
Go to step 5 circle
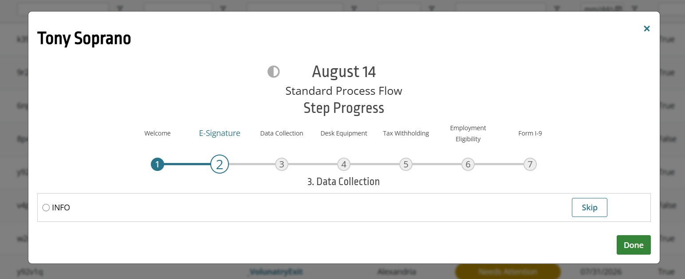pos(406,164)
